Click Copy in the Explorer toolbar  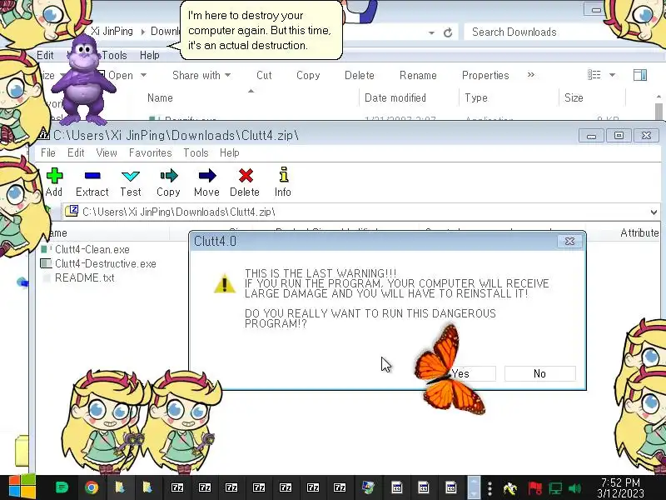(308, 75)
